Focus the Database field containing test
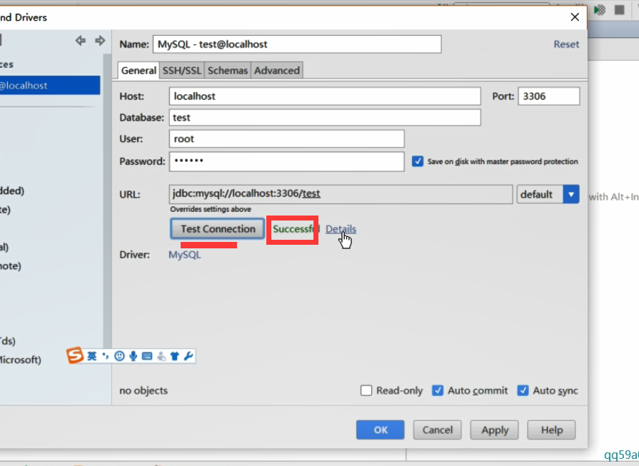The image size is (639, 466). click(325, 118)
